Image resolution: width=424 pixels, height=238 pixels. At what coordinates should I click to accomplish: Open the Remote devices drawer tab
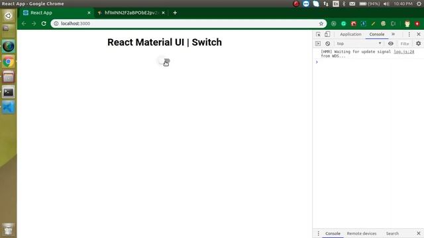pos(362,233)
